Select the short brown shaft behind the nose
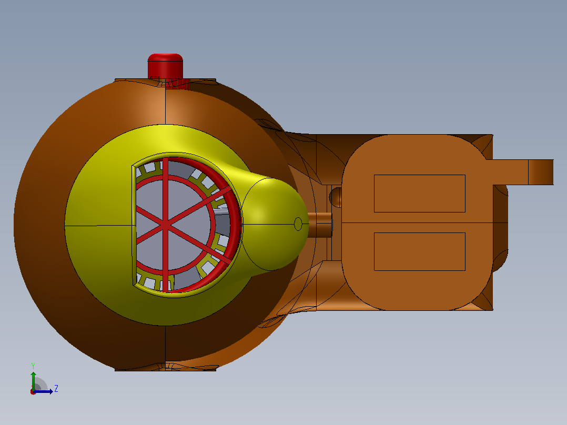The width and height of the screenshot is (567, 425). pyautogui.click(x=320, y=225)
